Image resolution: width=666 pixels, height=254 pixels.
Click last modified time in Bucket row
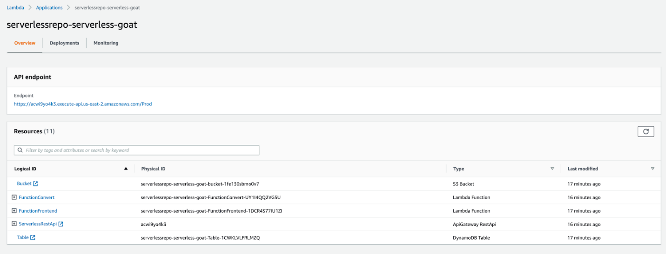click(x=584, y=184)
